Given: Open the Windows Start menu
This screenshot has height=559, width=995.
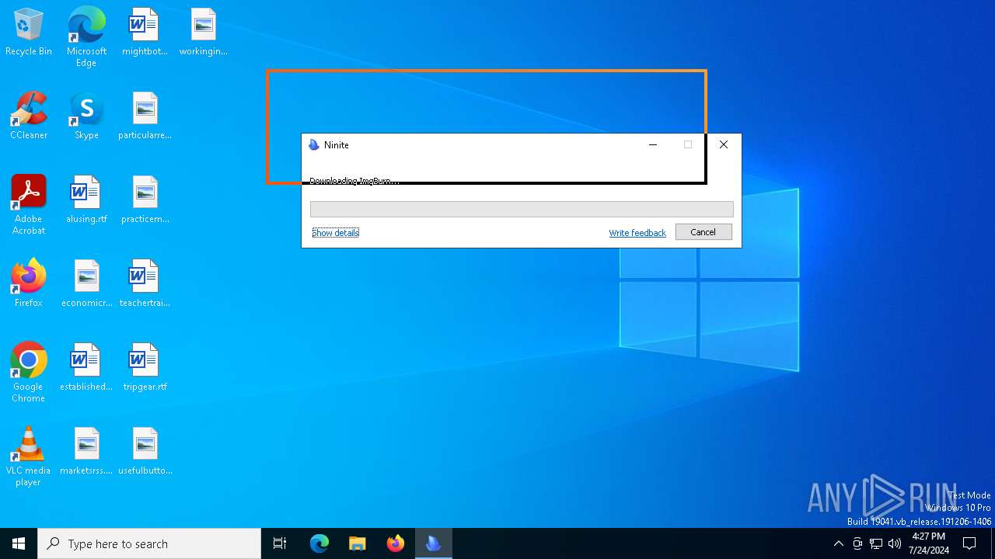Looking at the screenshot, I should (x=19, y=543).
